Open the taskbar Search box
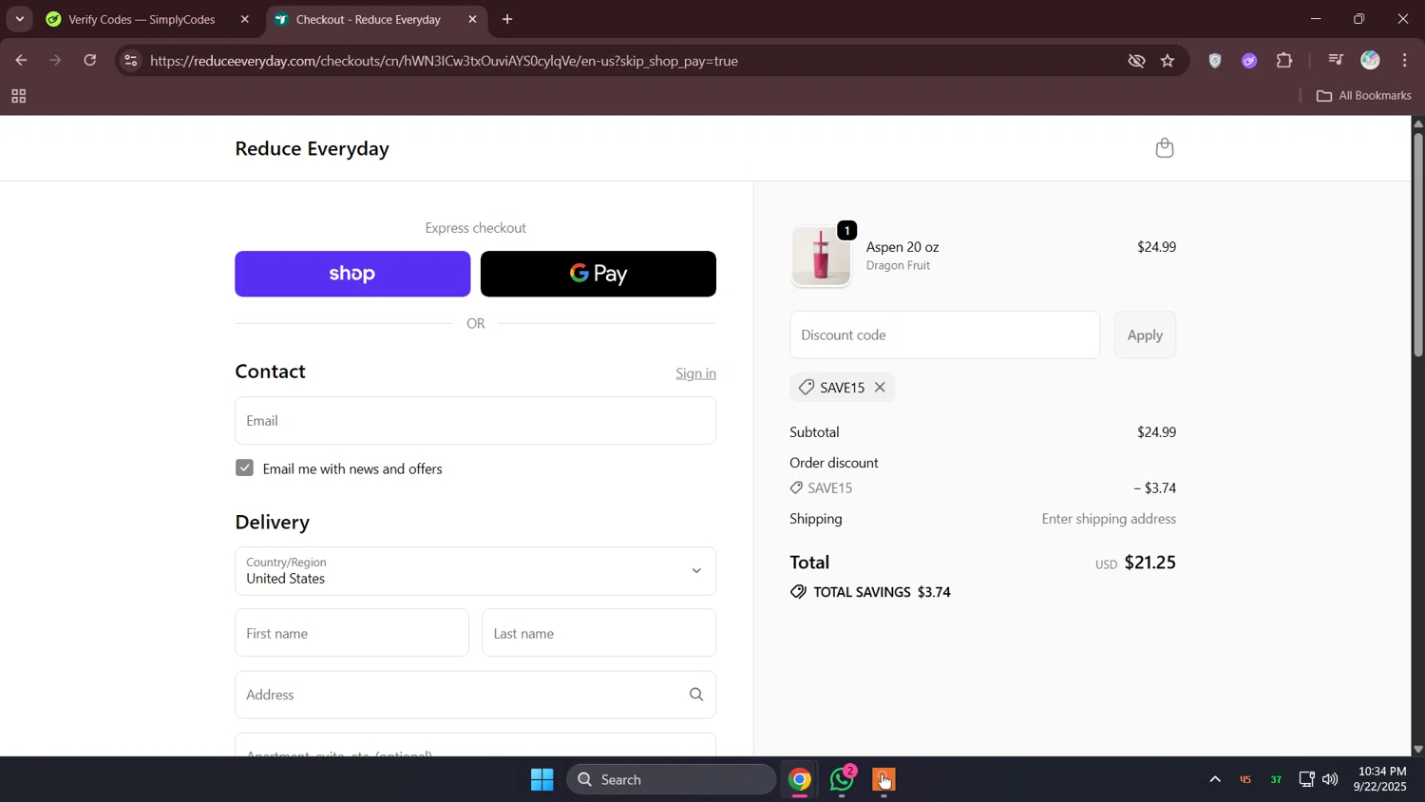The height and width of the screenshot is (802, 1425). point(672,779)
